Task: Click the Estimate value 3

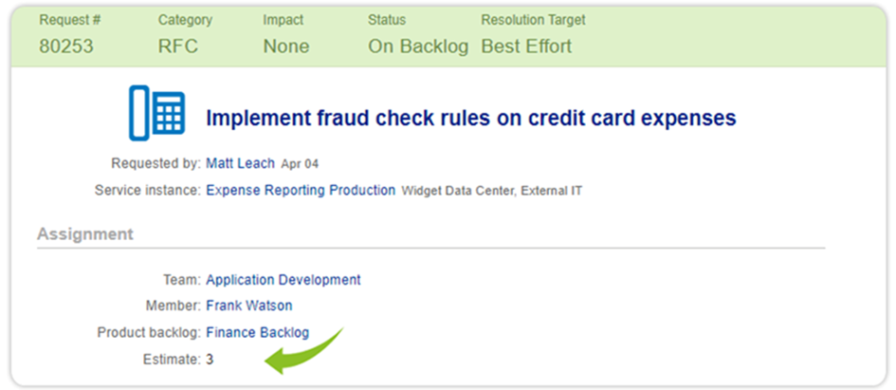Action: pyautogui.click(x=210, y=360)
